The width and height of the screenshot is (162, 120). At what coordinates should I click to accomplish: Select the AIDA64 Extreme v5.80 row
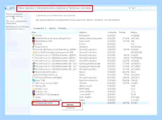[90, 41]
